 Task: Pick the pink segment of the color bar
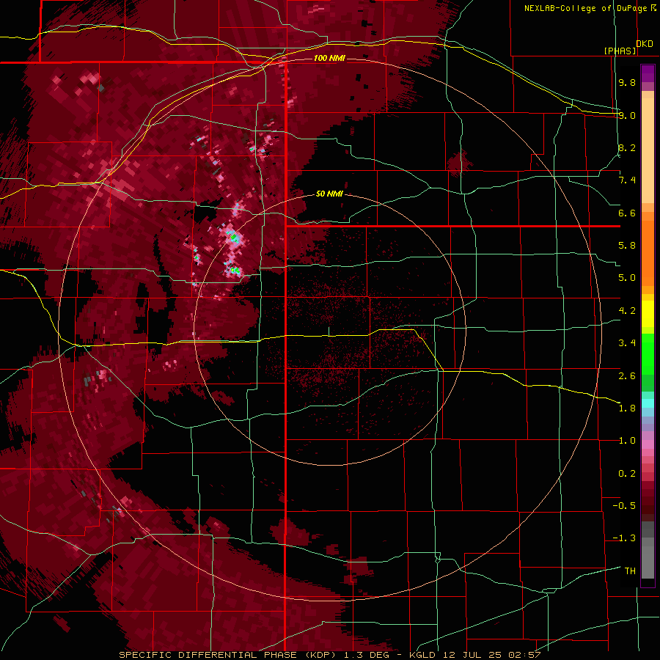pyautogui.click(x=648, y=444)
